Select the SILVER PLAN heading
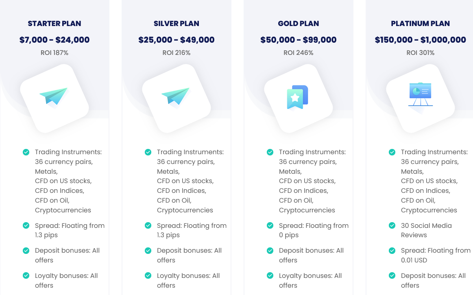This screenshot has height=295, width=473. tap(177, 24)
